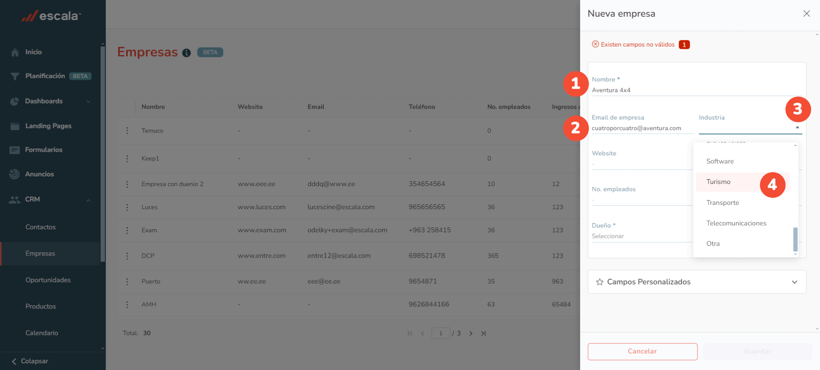This screenshot has height=370, width=820.
Task: Sort by Website column header
Action: pos(250,107)
